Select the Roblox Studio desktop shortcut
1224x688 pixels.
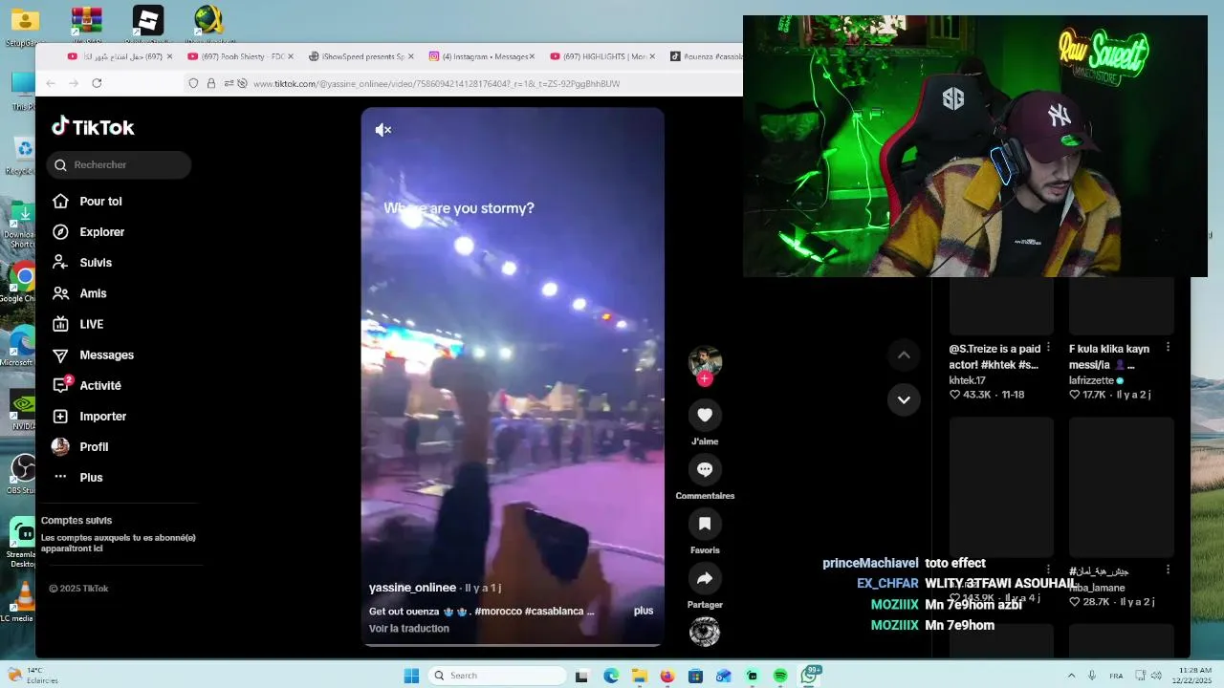[x=147, y=20]
